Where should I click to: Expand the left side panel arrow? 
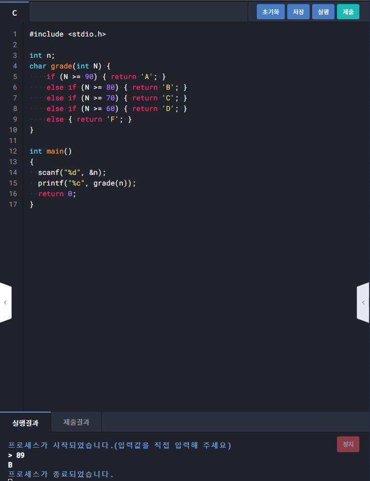pos(5,303)
